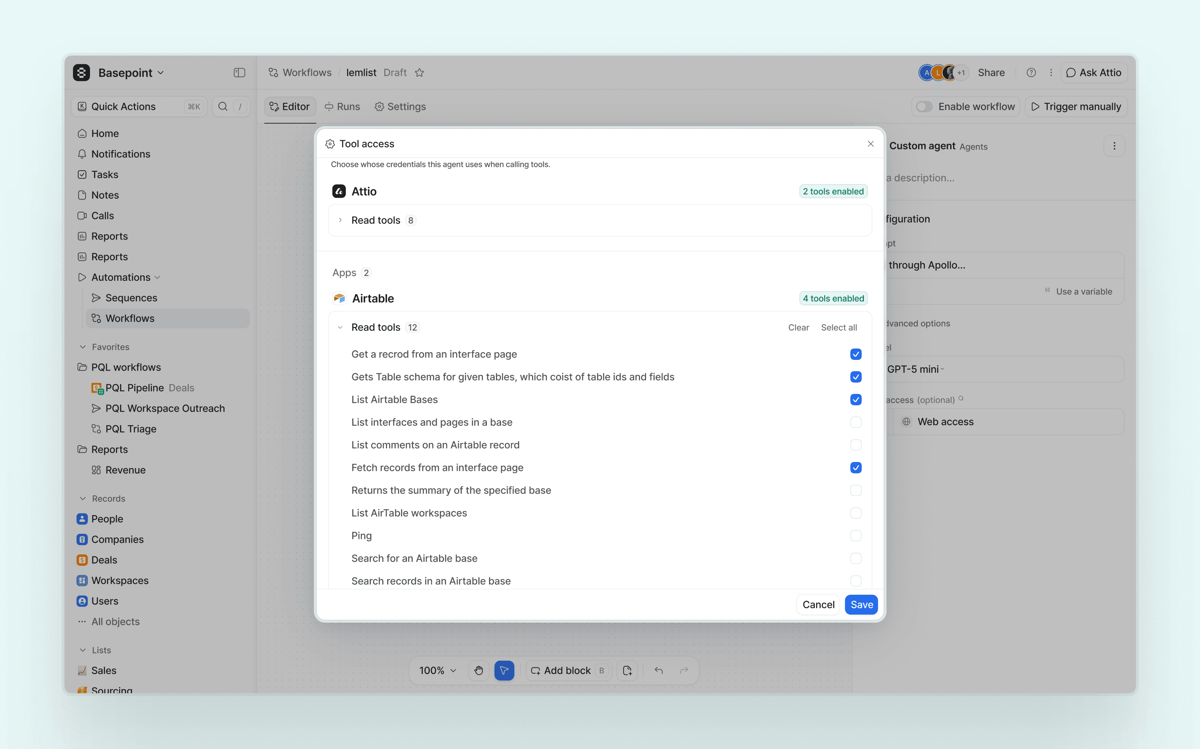Check List AirTable workspaces
The height and width of the screenshot is (749, 1200).
(x=856, y=513)
